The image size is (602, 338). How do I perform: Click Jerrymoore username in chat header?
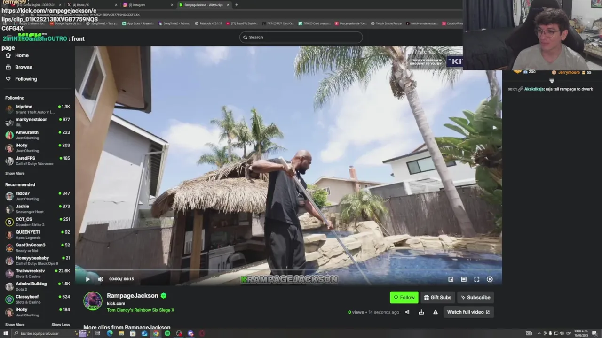(569, 72)
